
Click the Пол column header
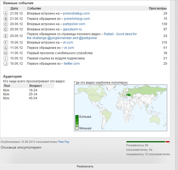[x=7, y=86]
